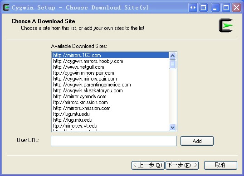Go back with 上一步(B) button
Screen dimensions: 244x176
148,165
